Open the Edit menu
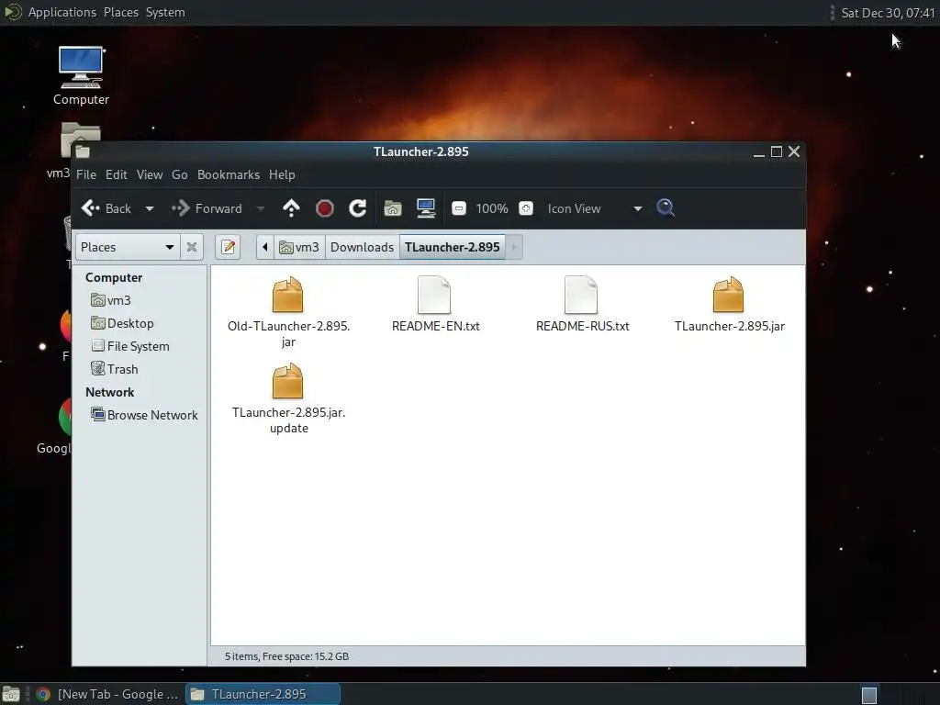The height and width of the screenshot is (705, 940). tap(117, 174)
